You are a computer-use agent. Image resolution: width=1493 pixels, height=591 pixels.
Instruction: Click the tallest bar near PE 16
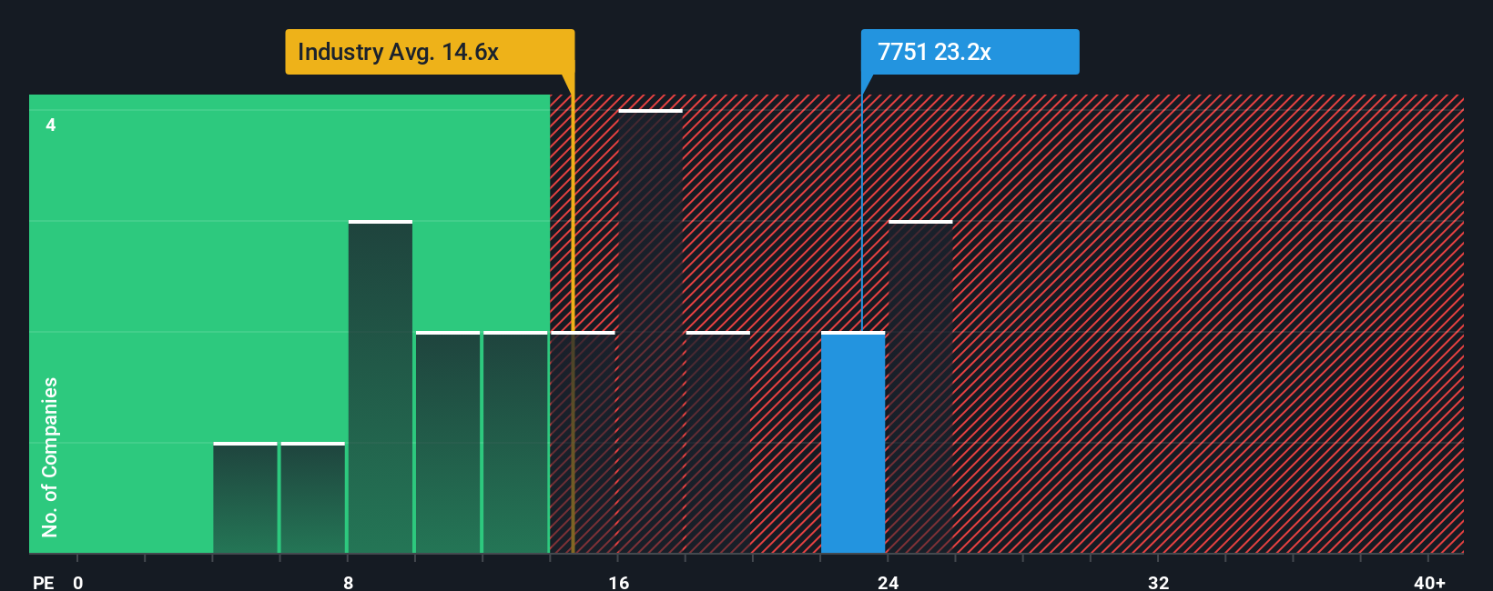650,332
